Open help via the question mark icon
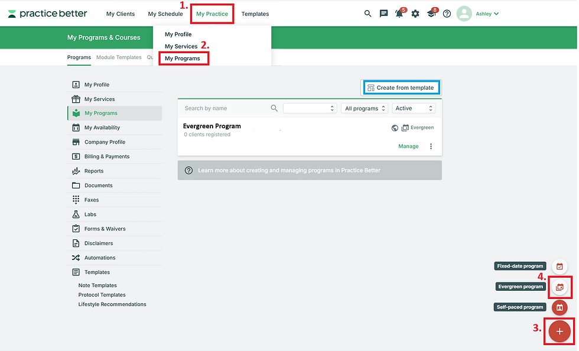 pos(446,13)
